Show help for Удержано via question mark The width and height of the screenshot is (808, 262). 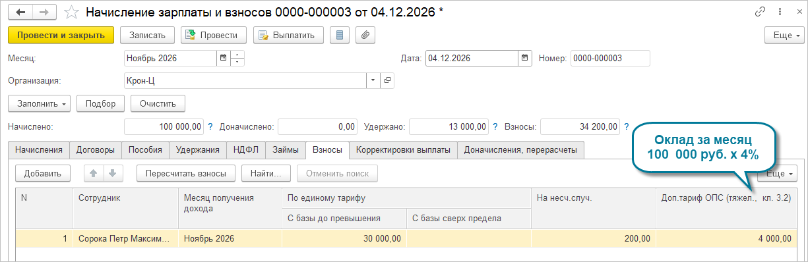pos(495,126)
